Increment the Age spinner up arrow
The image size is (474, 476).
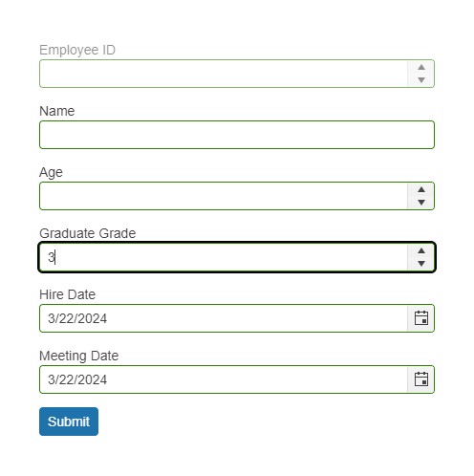tap(421, 189)
